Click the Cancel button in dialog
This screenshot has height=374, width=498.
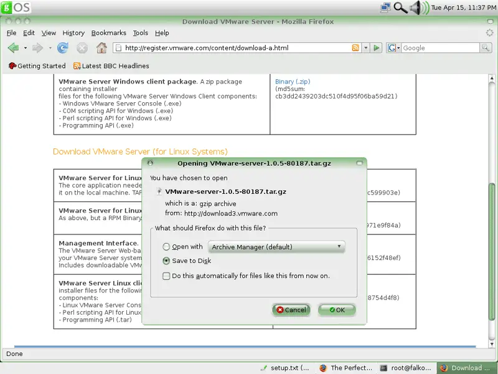[x=291, y=310]
